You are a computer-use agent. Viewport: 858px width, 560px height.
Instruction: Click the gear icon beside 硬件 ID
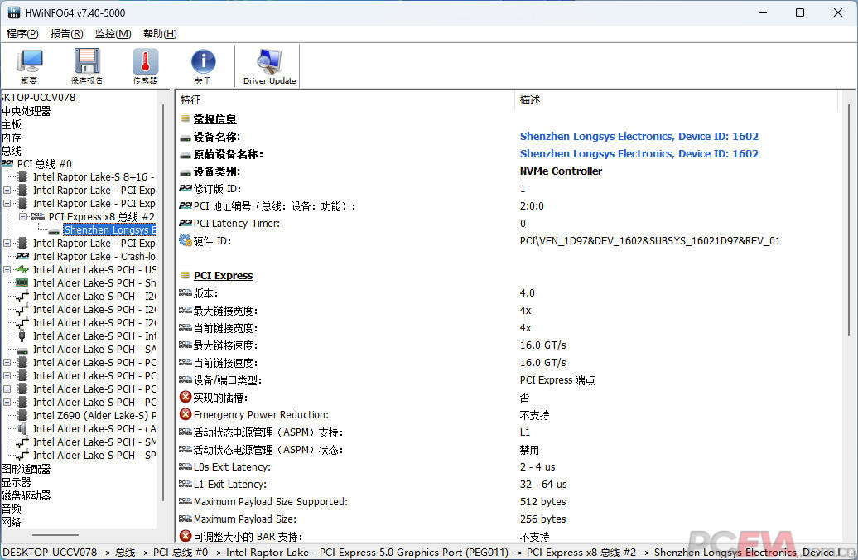(186, 240)
